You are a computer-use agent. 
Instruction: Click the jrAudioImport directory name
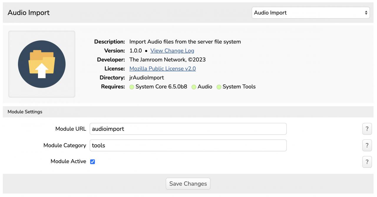tap(147, 78)
